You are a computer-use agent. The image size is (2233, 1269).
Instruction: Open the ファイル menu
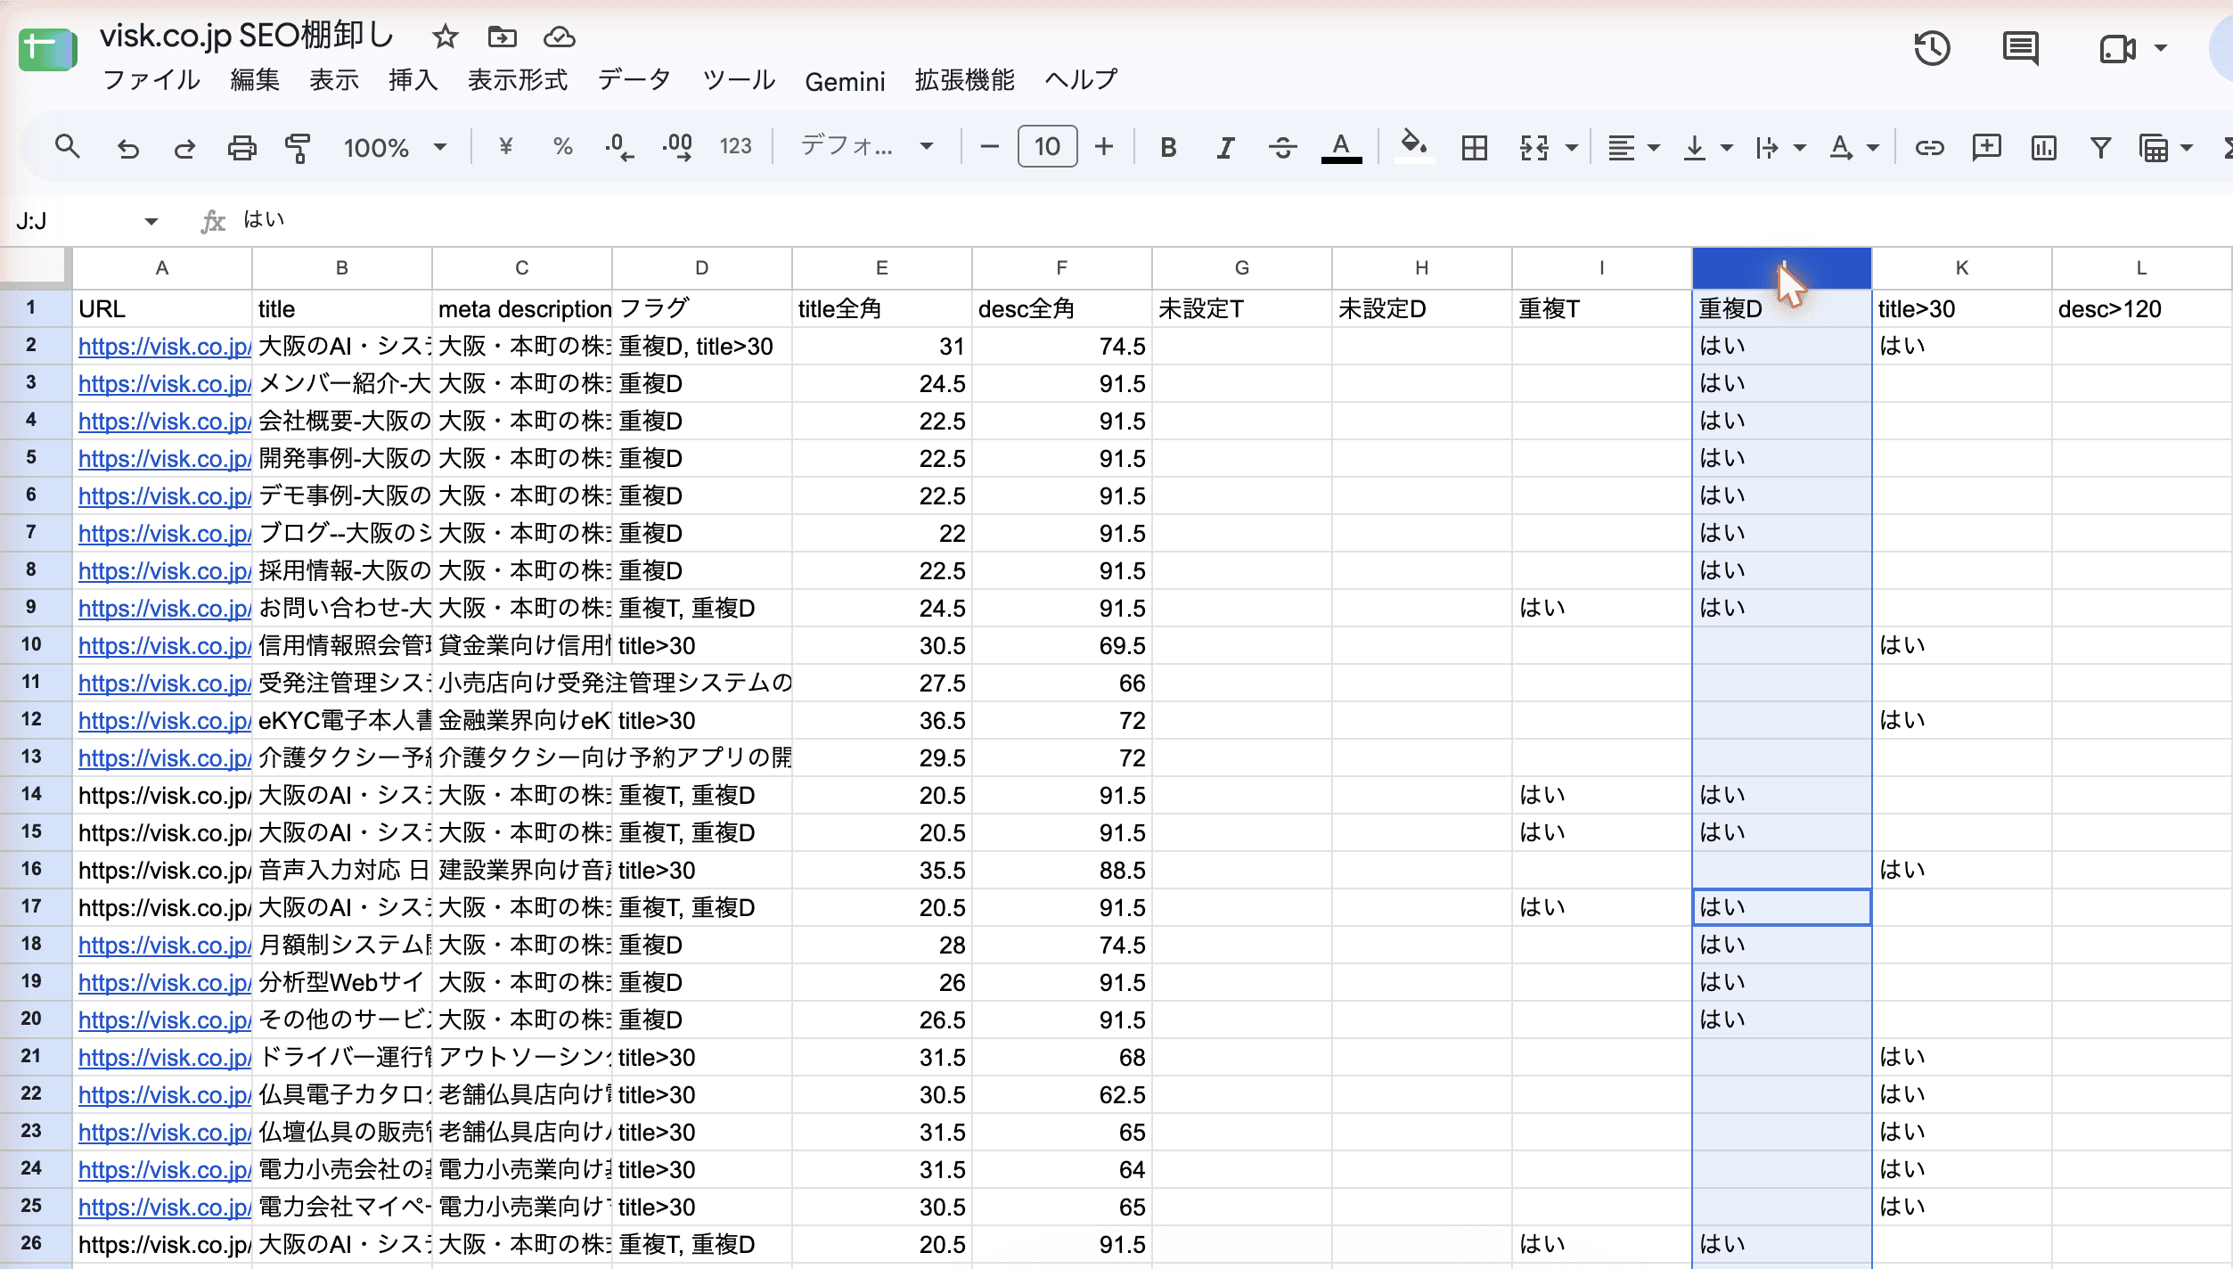click(x=151, y=80)
